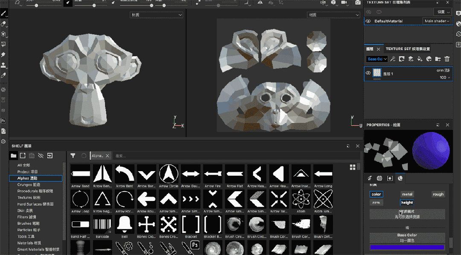Select the Paint brush tool in left toolbar
461x255 pixels.
(x=3, y=14)
